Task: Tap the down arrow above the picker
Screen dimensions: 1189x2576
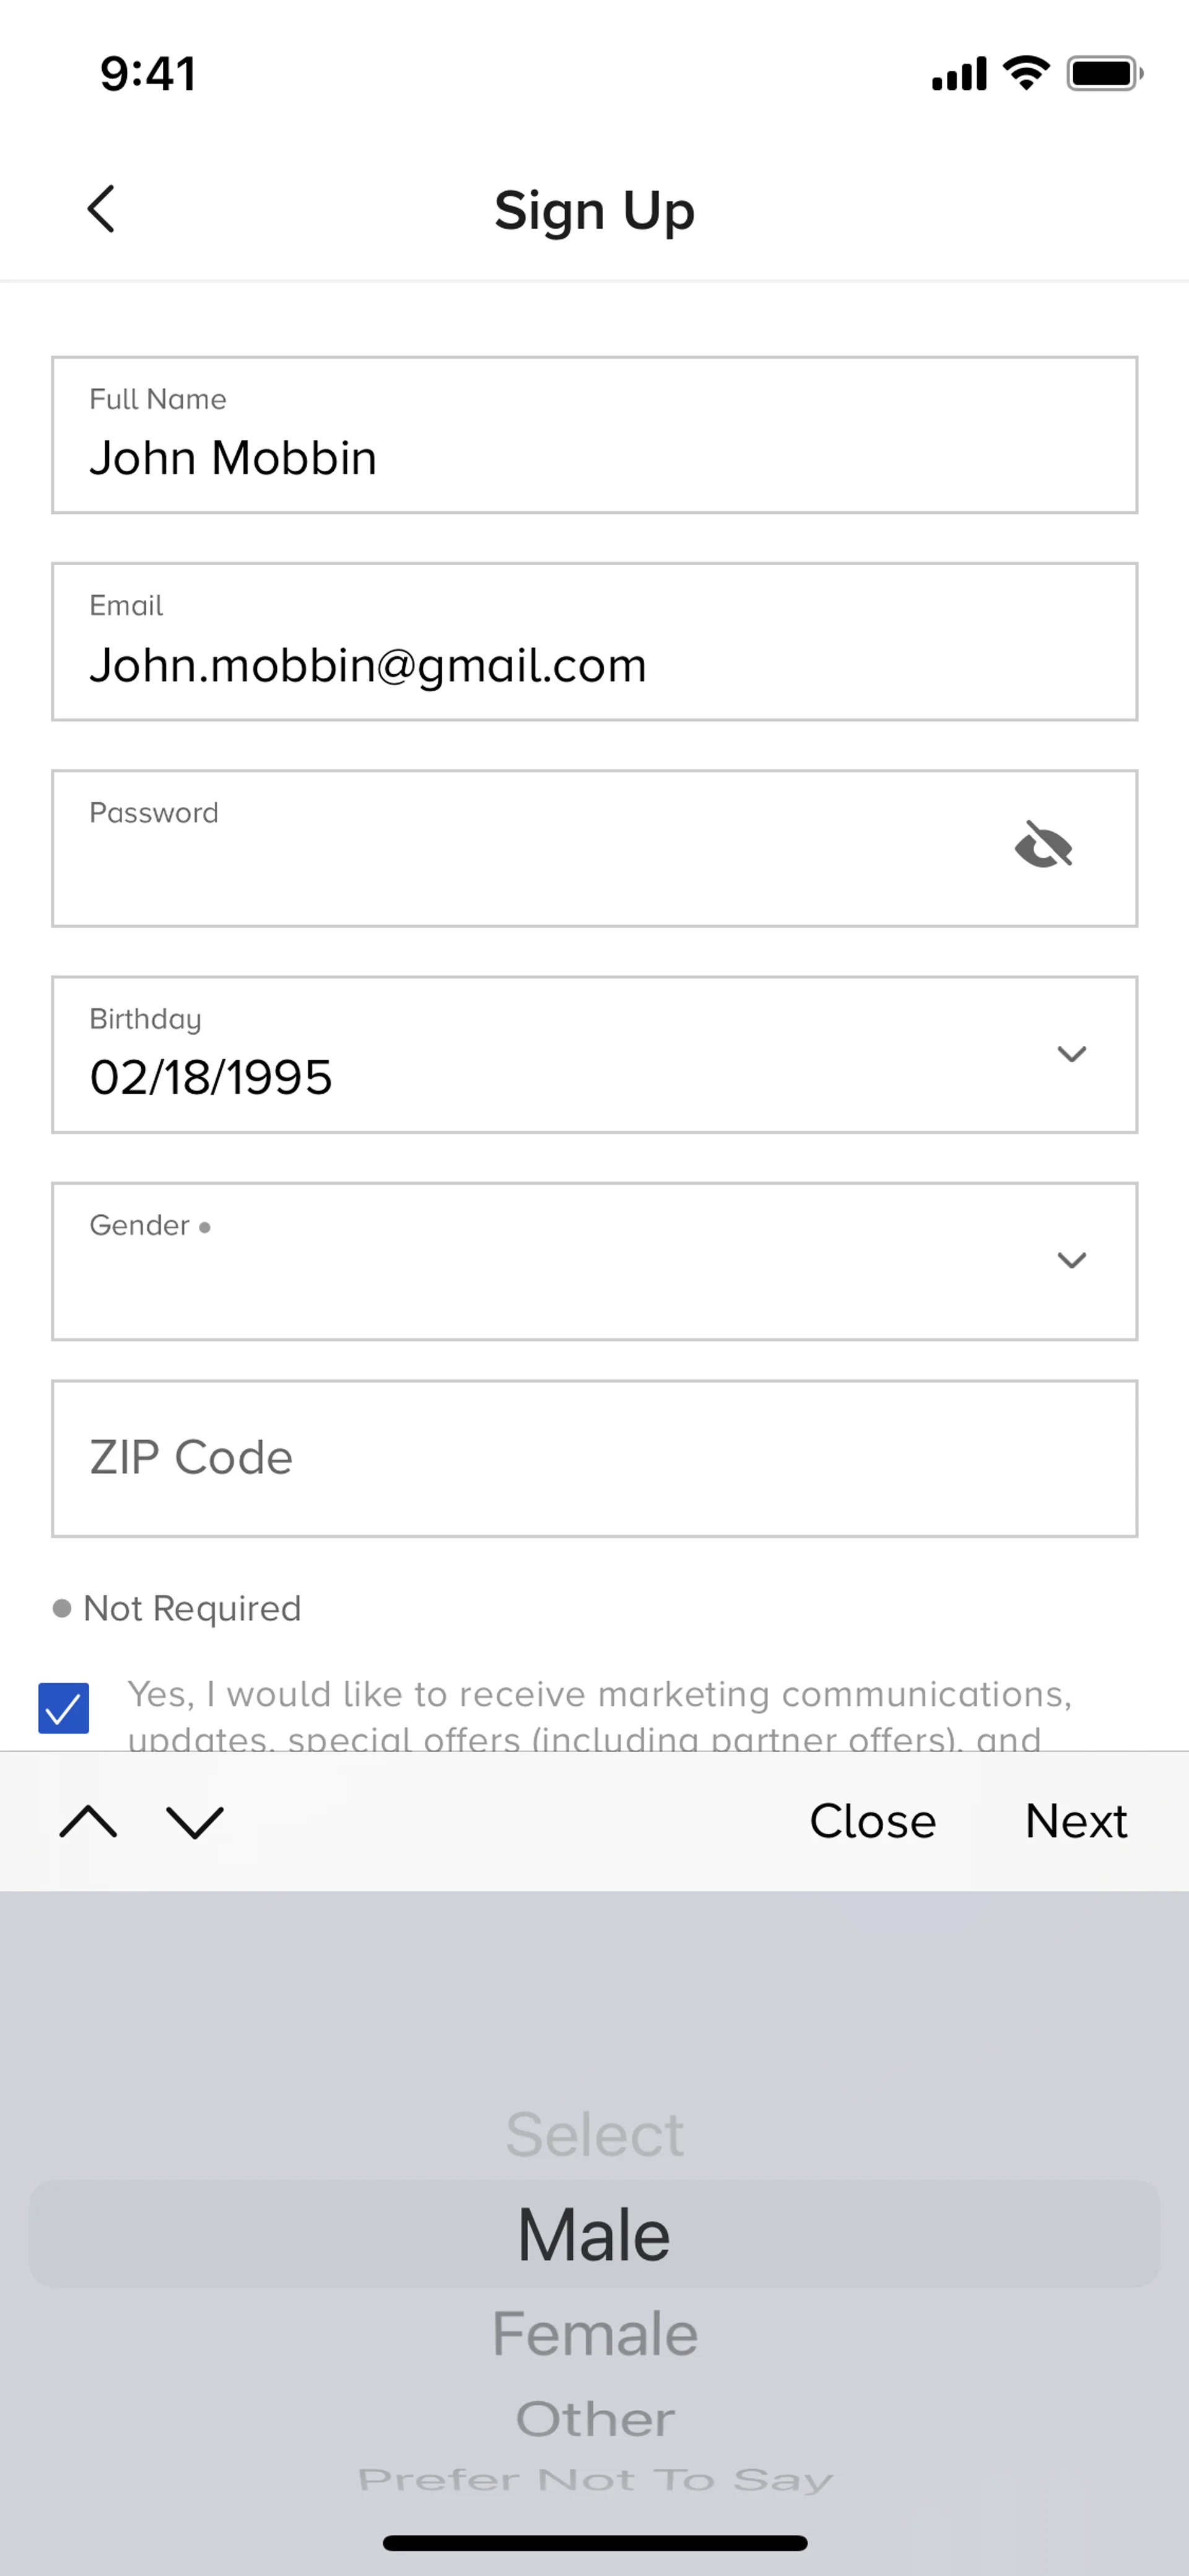Action: [195, 1821]
